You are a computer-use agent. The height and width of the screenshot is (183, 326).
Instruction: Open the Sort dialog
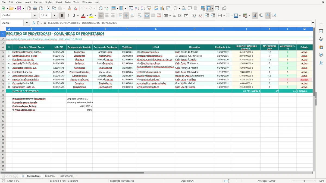pos(131,8)
